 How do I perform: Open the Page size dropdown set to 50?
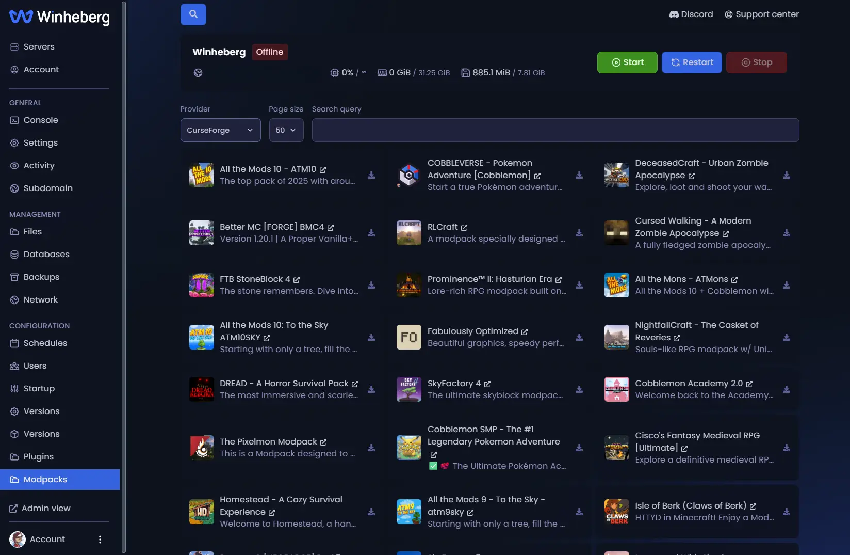click(286, 130)
